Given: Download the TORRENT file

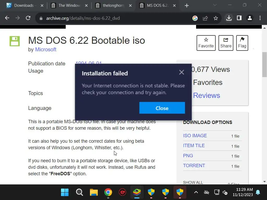Looking at the screenshot, I should pyautogui.click(x=194, y=165).
